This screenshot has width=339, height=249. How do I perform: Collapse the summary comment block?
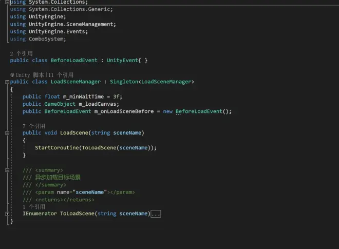(7, 170)
